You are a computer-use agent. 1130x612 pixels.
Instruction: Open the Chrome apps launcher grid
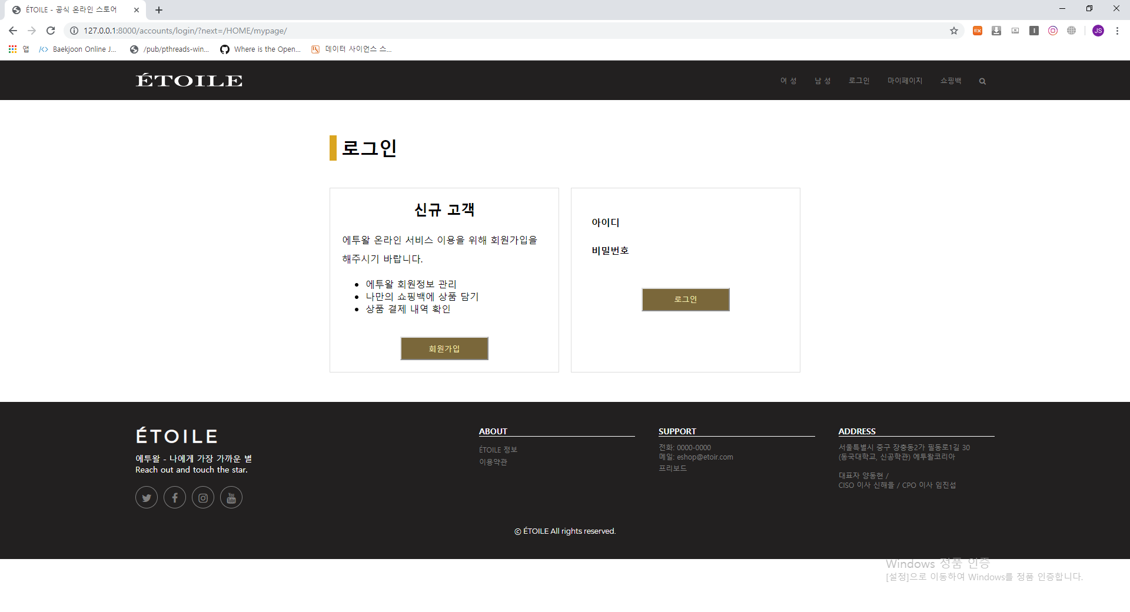[12, 49]
